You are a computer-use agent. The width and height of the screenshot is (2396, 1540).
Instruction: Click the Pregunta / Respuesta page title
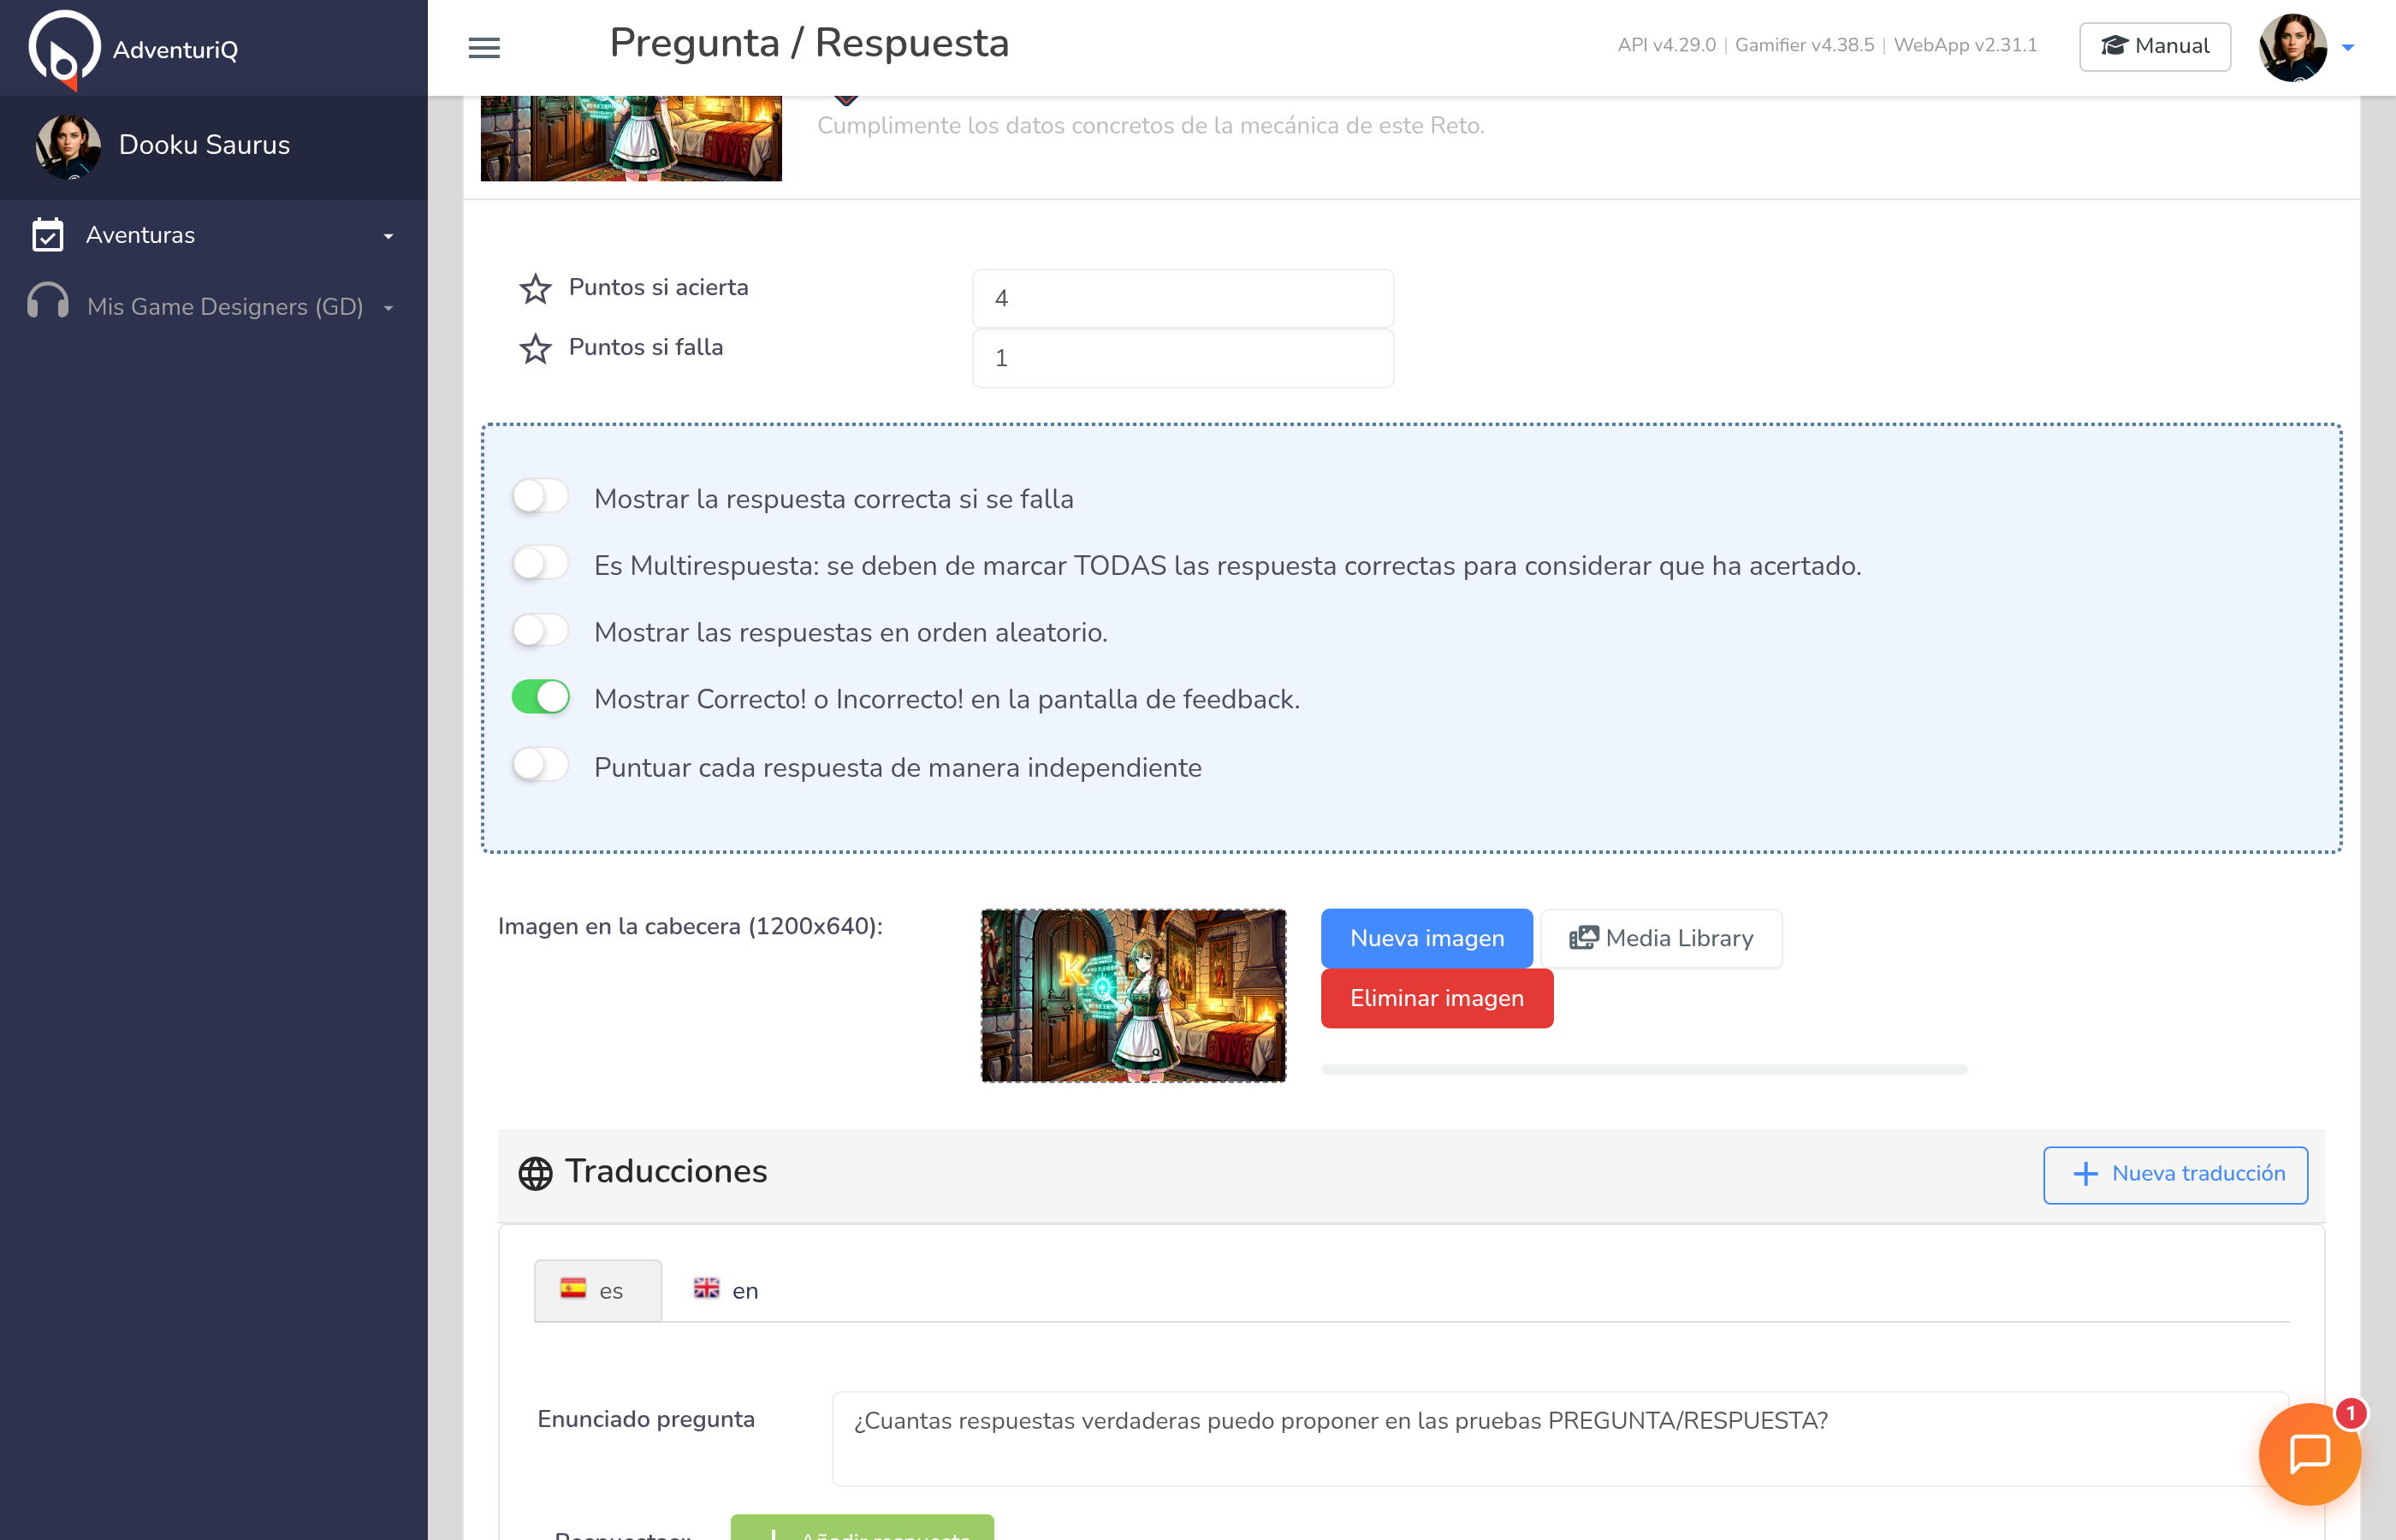pyautogui.click(x=809, y=43)
